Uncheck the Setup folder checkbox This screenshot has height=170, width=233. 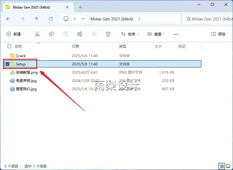coord(7,64)
